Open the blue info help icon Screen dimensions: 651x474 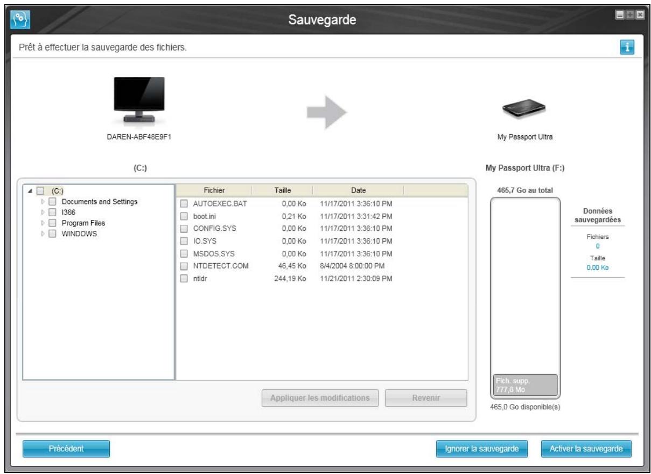pyautogui.click(x=626, y=47)
